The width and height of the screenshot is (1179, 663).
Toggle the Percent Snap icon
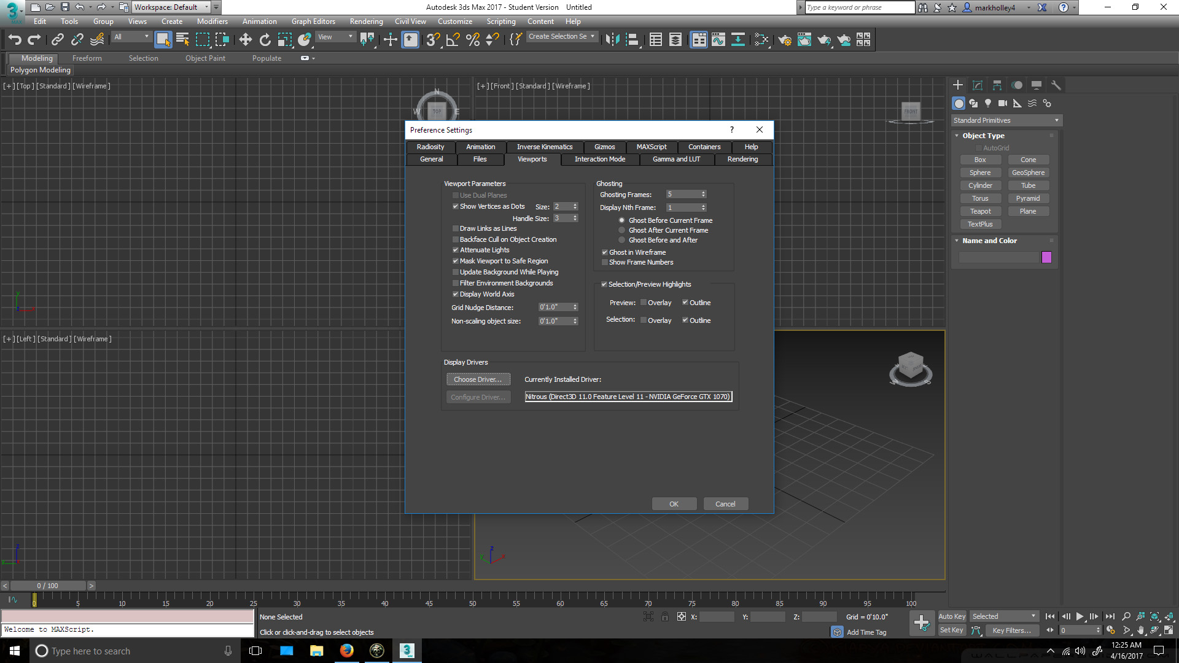point(473,40)
